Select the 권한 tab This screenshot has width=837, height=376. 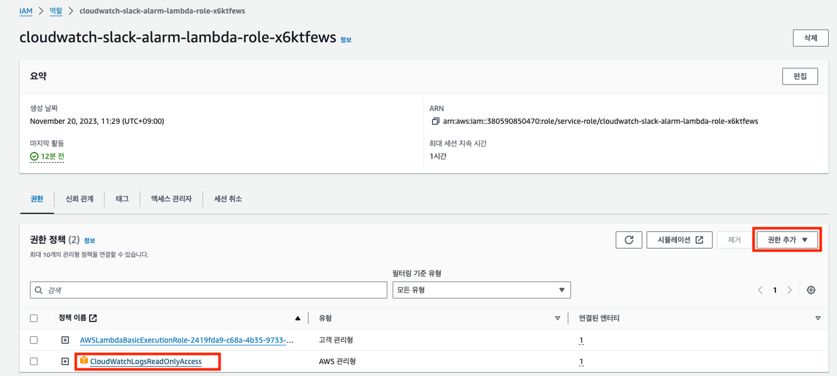click(37, 199)
